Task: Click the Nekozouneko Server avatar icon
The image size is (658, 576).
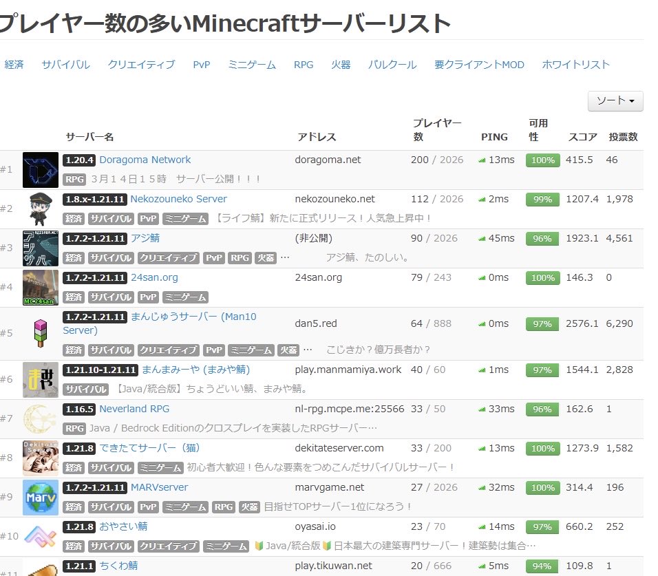Action: coord(41,209)
